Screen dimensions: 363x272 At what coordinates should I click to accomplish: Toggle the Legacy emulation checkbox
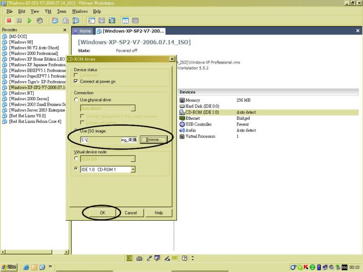coord(82,122)
